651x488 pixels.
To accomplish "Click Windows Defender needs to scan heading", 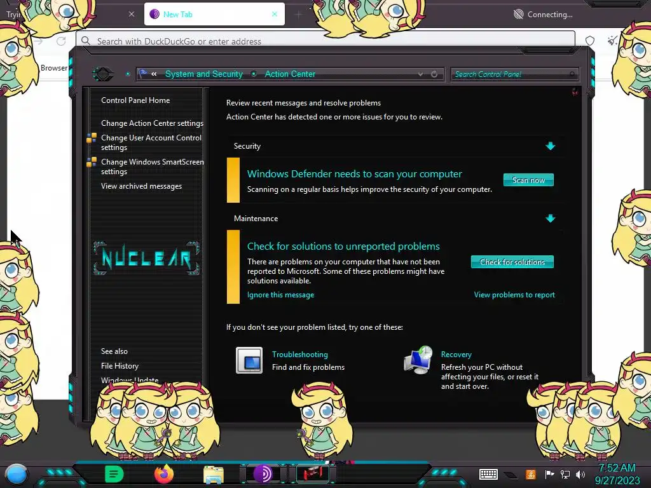I will click(x=355, y=174).
